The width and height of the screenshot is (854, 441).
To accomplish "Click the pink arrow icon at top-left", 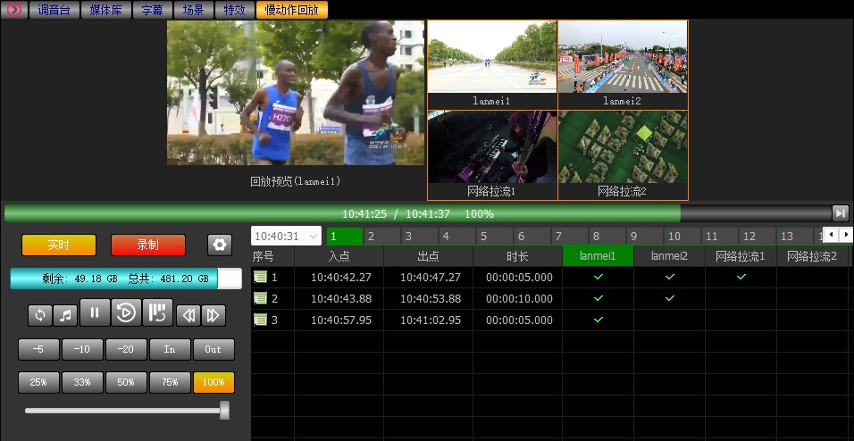I will pos(13,10).
